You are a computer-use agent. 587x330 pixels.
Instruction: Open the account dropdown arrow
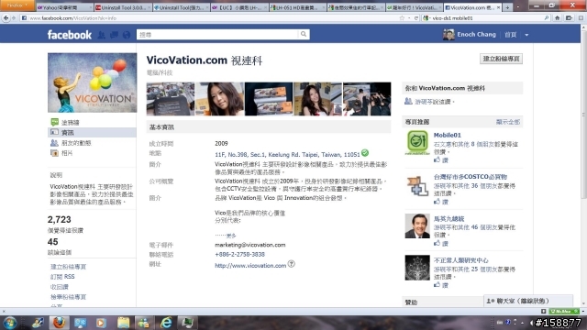pos(526,35)
